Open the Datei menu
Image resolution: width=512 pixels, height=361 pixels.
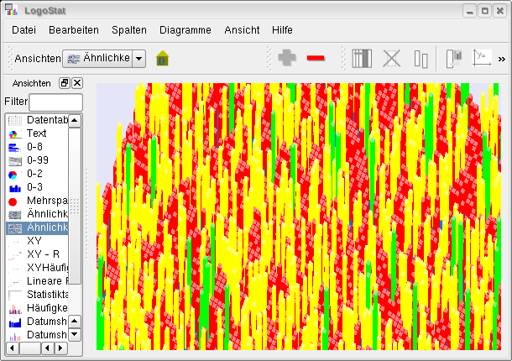24,30
